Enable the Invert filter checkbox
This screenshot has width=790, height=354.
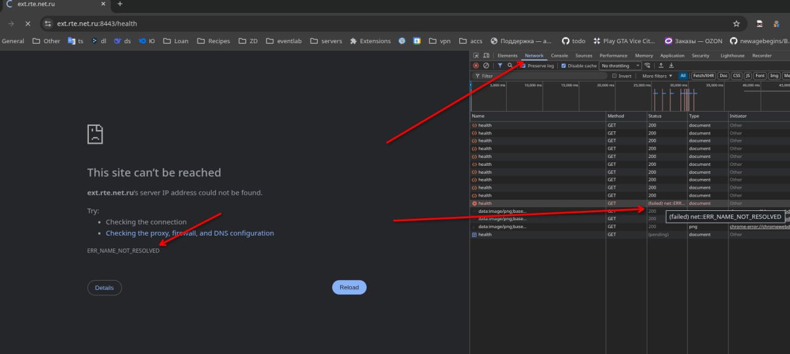click(614, 76)
